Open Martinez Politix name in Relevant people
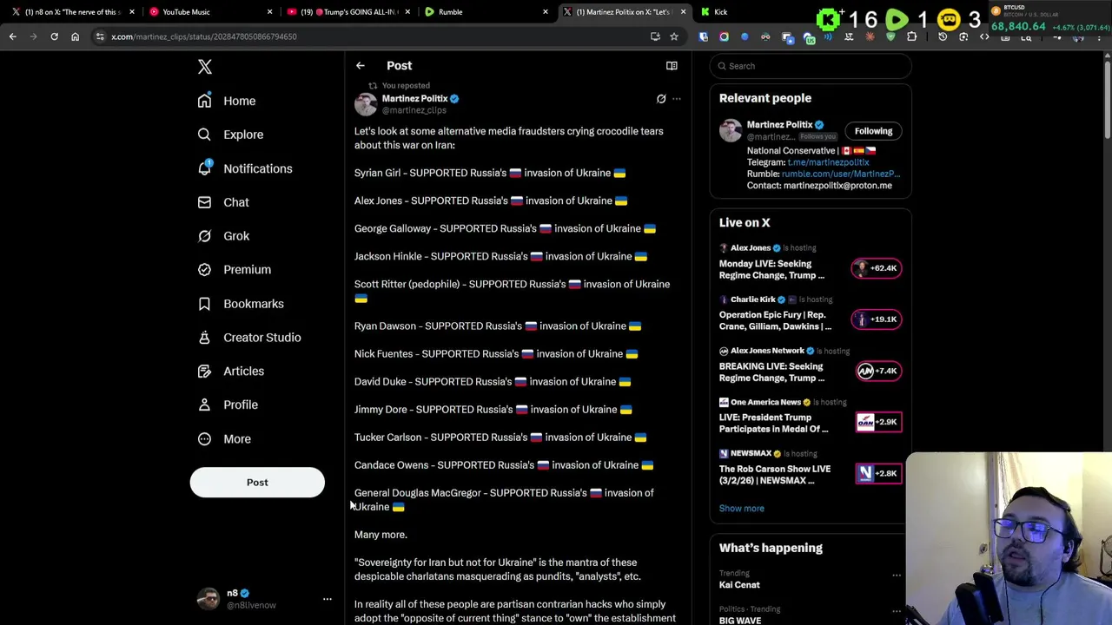The image size is (1112, 625). coord(779,125)
